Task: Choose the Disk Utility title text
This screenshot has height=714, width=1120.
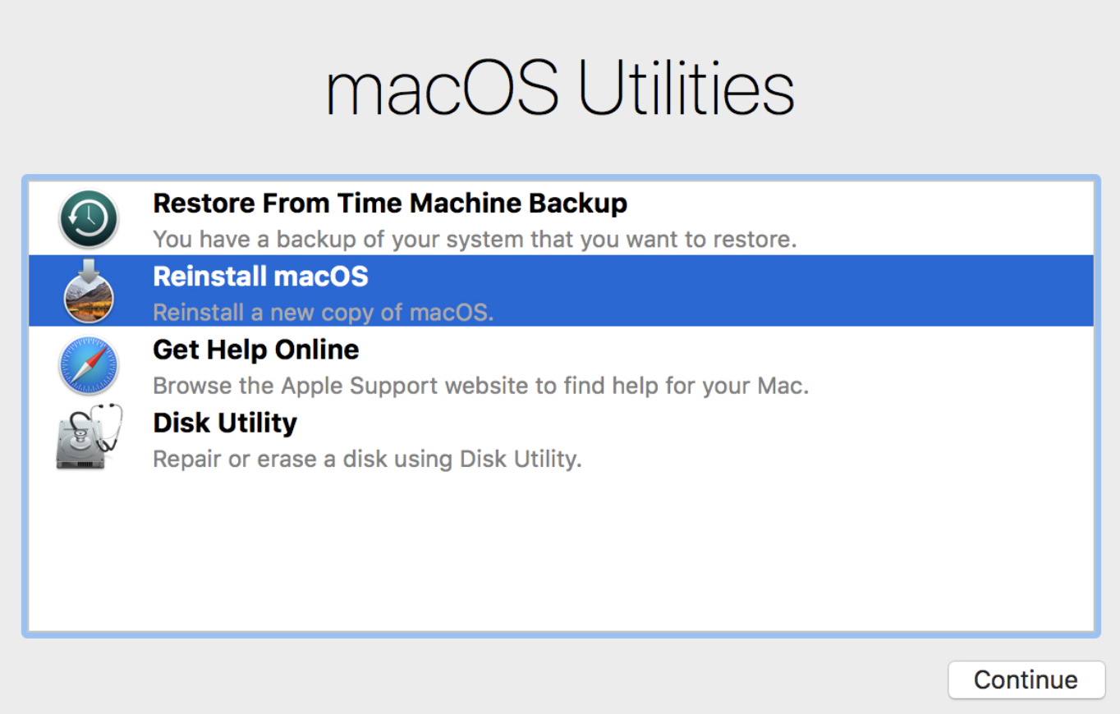Action: [x=225, y=423]
